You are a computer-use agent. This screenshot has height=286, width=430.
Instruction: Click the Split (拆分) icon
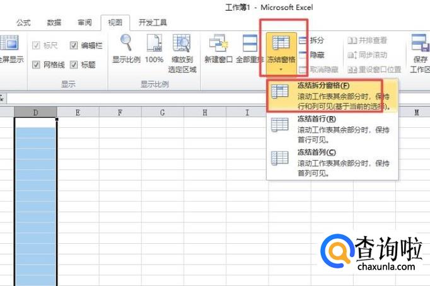click(303, 40)
